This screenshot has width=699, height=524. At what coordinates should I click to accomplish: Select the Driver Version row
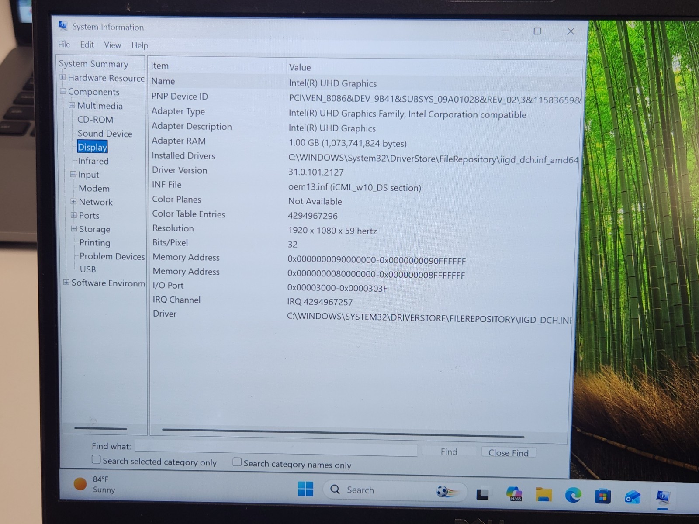365,171
